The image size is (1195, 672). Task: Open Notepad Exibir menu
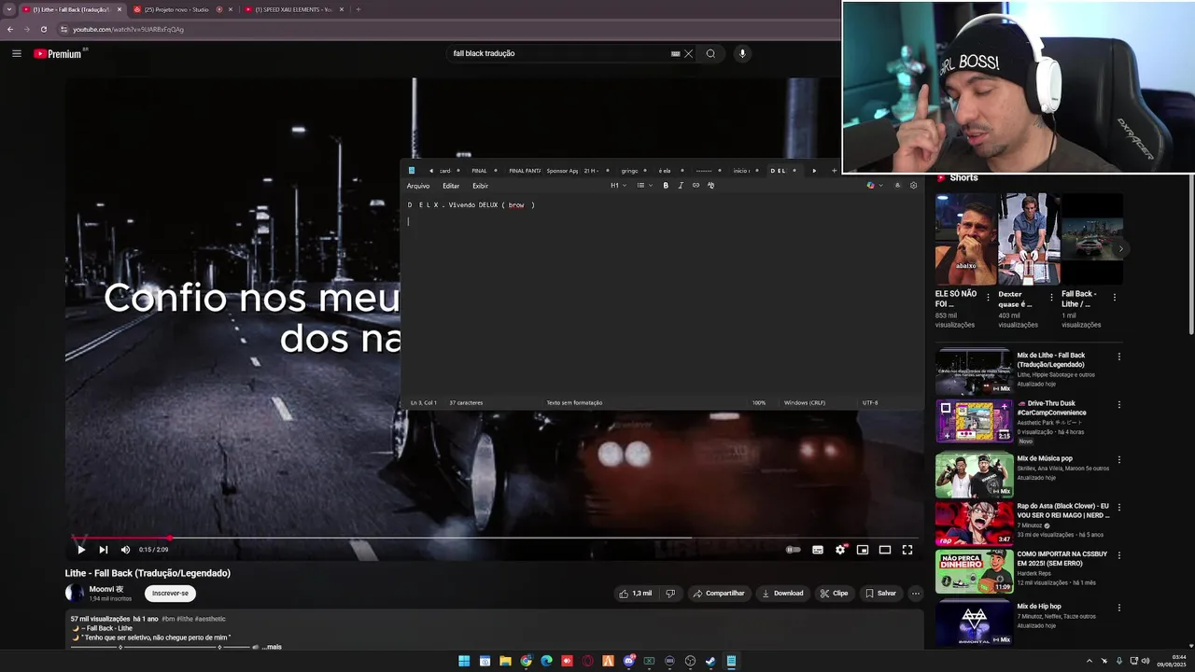480,186
